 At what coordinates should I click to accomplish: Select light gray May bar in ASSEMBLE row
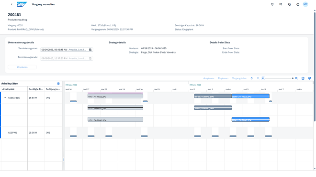[x=115, y=96]
